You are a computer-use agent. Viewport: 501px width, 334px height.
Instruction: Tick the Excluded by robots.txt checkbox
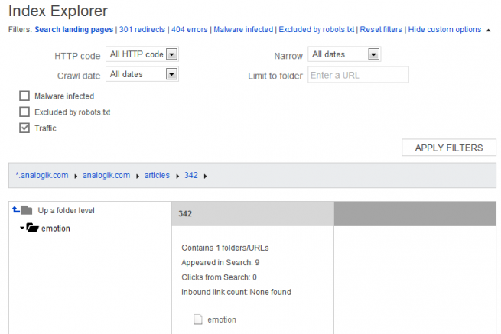(24, 112)
